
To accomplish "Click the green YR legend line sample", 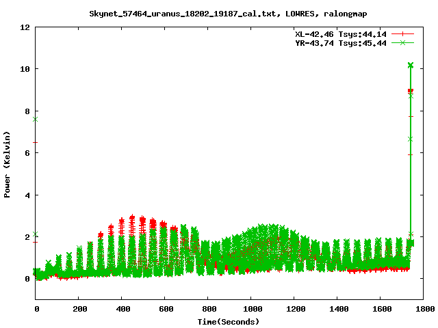I will (x=402, y=42).
